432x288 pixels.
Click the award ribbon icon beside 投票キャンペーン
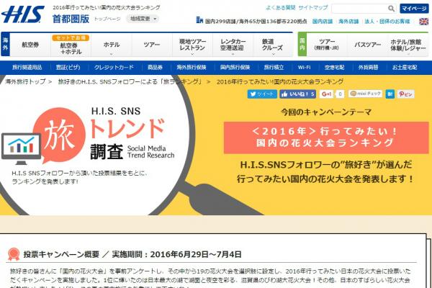[14, 254]
